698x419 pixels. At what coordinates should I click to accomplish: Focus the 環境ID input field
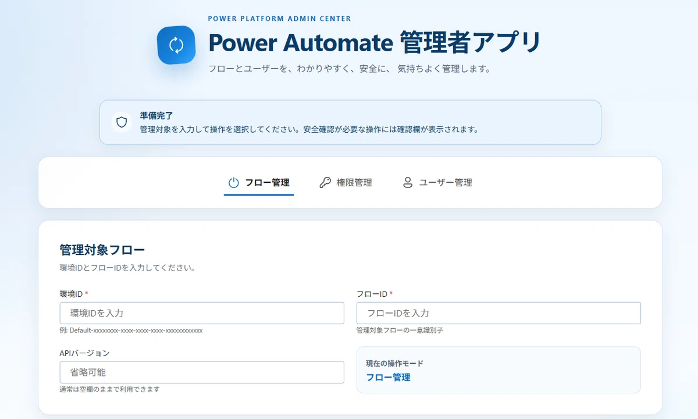(202, 313)
